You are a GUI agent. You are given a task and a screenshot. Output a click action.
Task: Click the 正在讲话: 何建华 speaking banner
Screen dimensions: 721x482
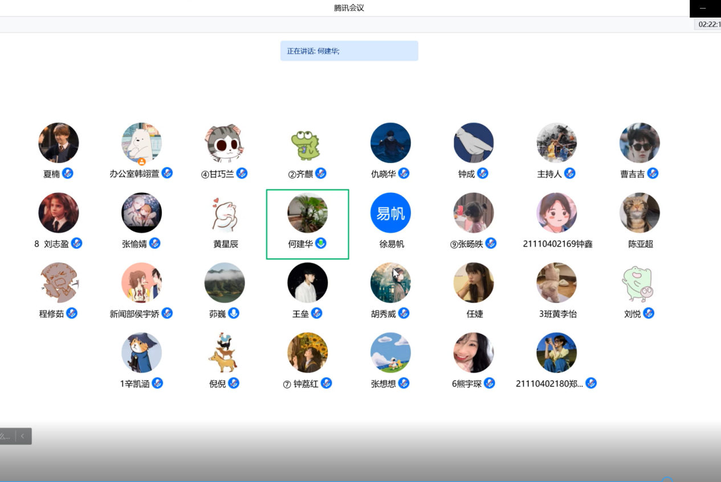(x=349, y=51)
